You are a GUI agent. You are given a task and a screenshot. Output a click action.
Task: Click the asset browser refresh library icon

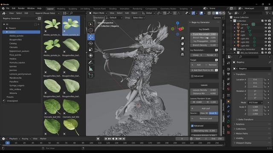point(39,18)
